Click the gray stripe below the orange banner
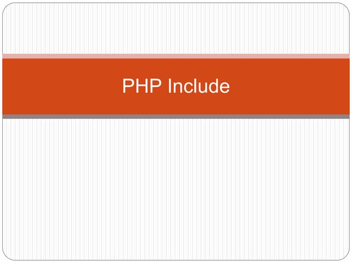Image resolution: width=352 pixels, height=264 pixels. [176, 117]
